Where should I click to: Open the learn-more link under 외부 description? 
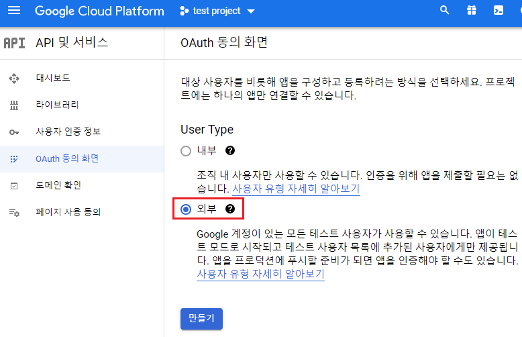tap(260, 274)
